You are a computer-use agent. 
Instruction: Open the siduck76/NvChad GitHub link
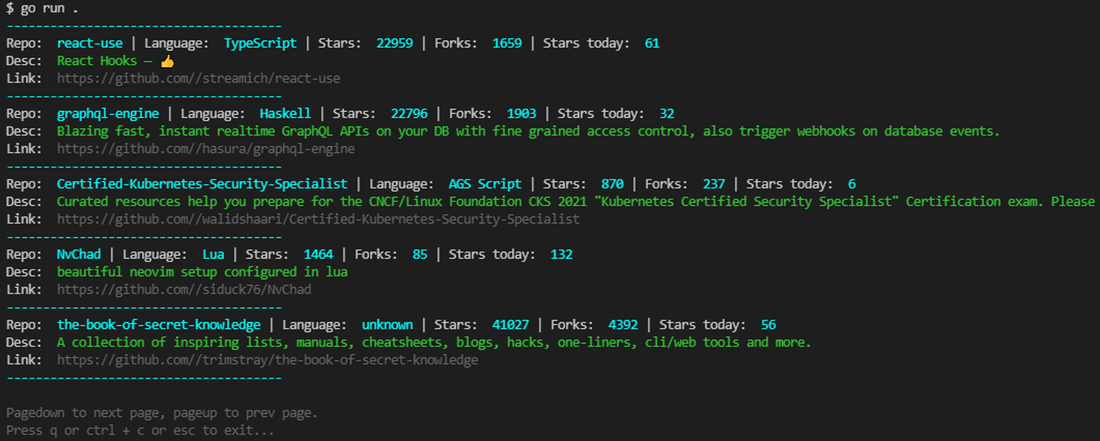tap(184, 289)
